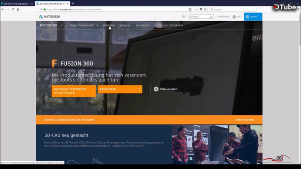301x169 pixels.
Task: Play the Video ansehen button
Action: coord(166,89)
